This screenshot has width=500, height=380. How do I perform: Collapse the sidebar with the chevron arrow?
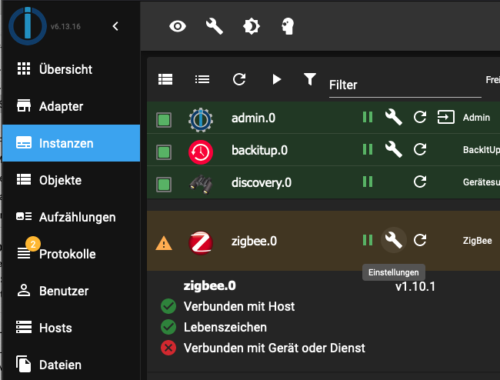point(115,26)
